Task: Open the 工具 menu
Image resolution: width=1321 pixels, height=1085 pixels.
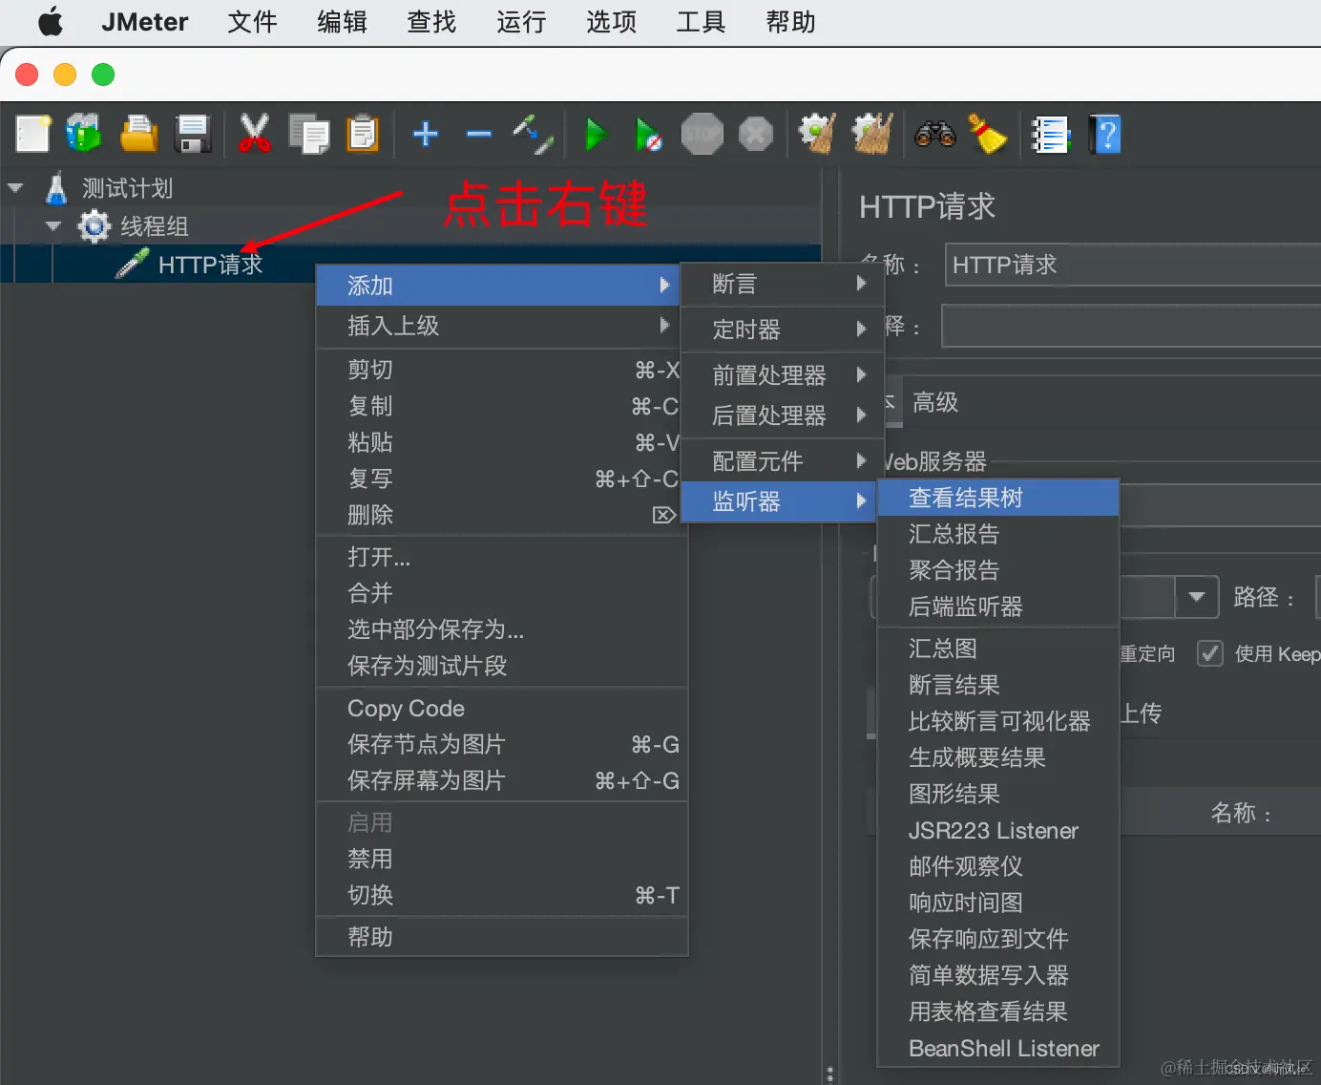Action: pyautogui.click(x=701, y=22)
